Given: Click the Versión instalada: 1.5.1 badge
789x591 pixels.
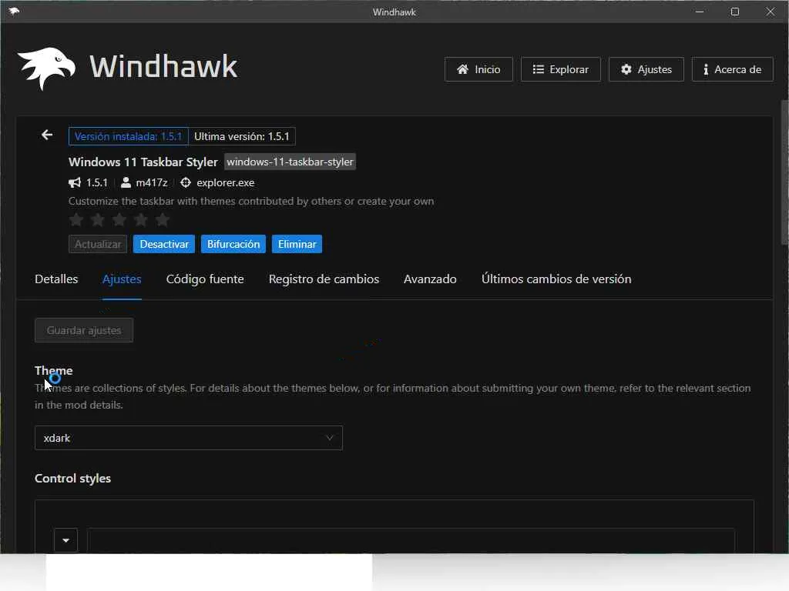Looking at the screenshot, I should pos(129,136).
